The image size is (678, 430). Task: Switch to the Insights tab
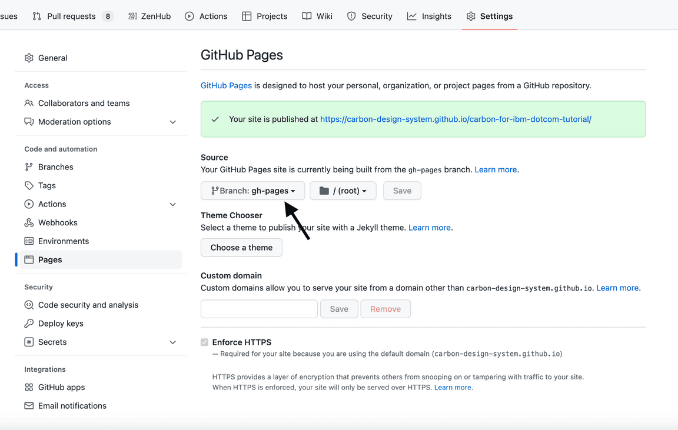429,16
